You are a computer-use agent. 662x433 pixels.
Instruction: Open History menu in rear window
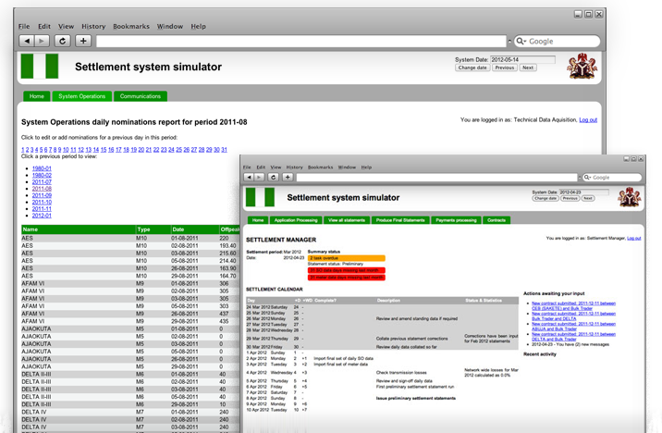93,26
